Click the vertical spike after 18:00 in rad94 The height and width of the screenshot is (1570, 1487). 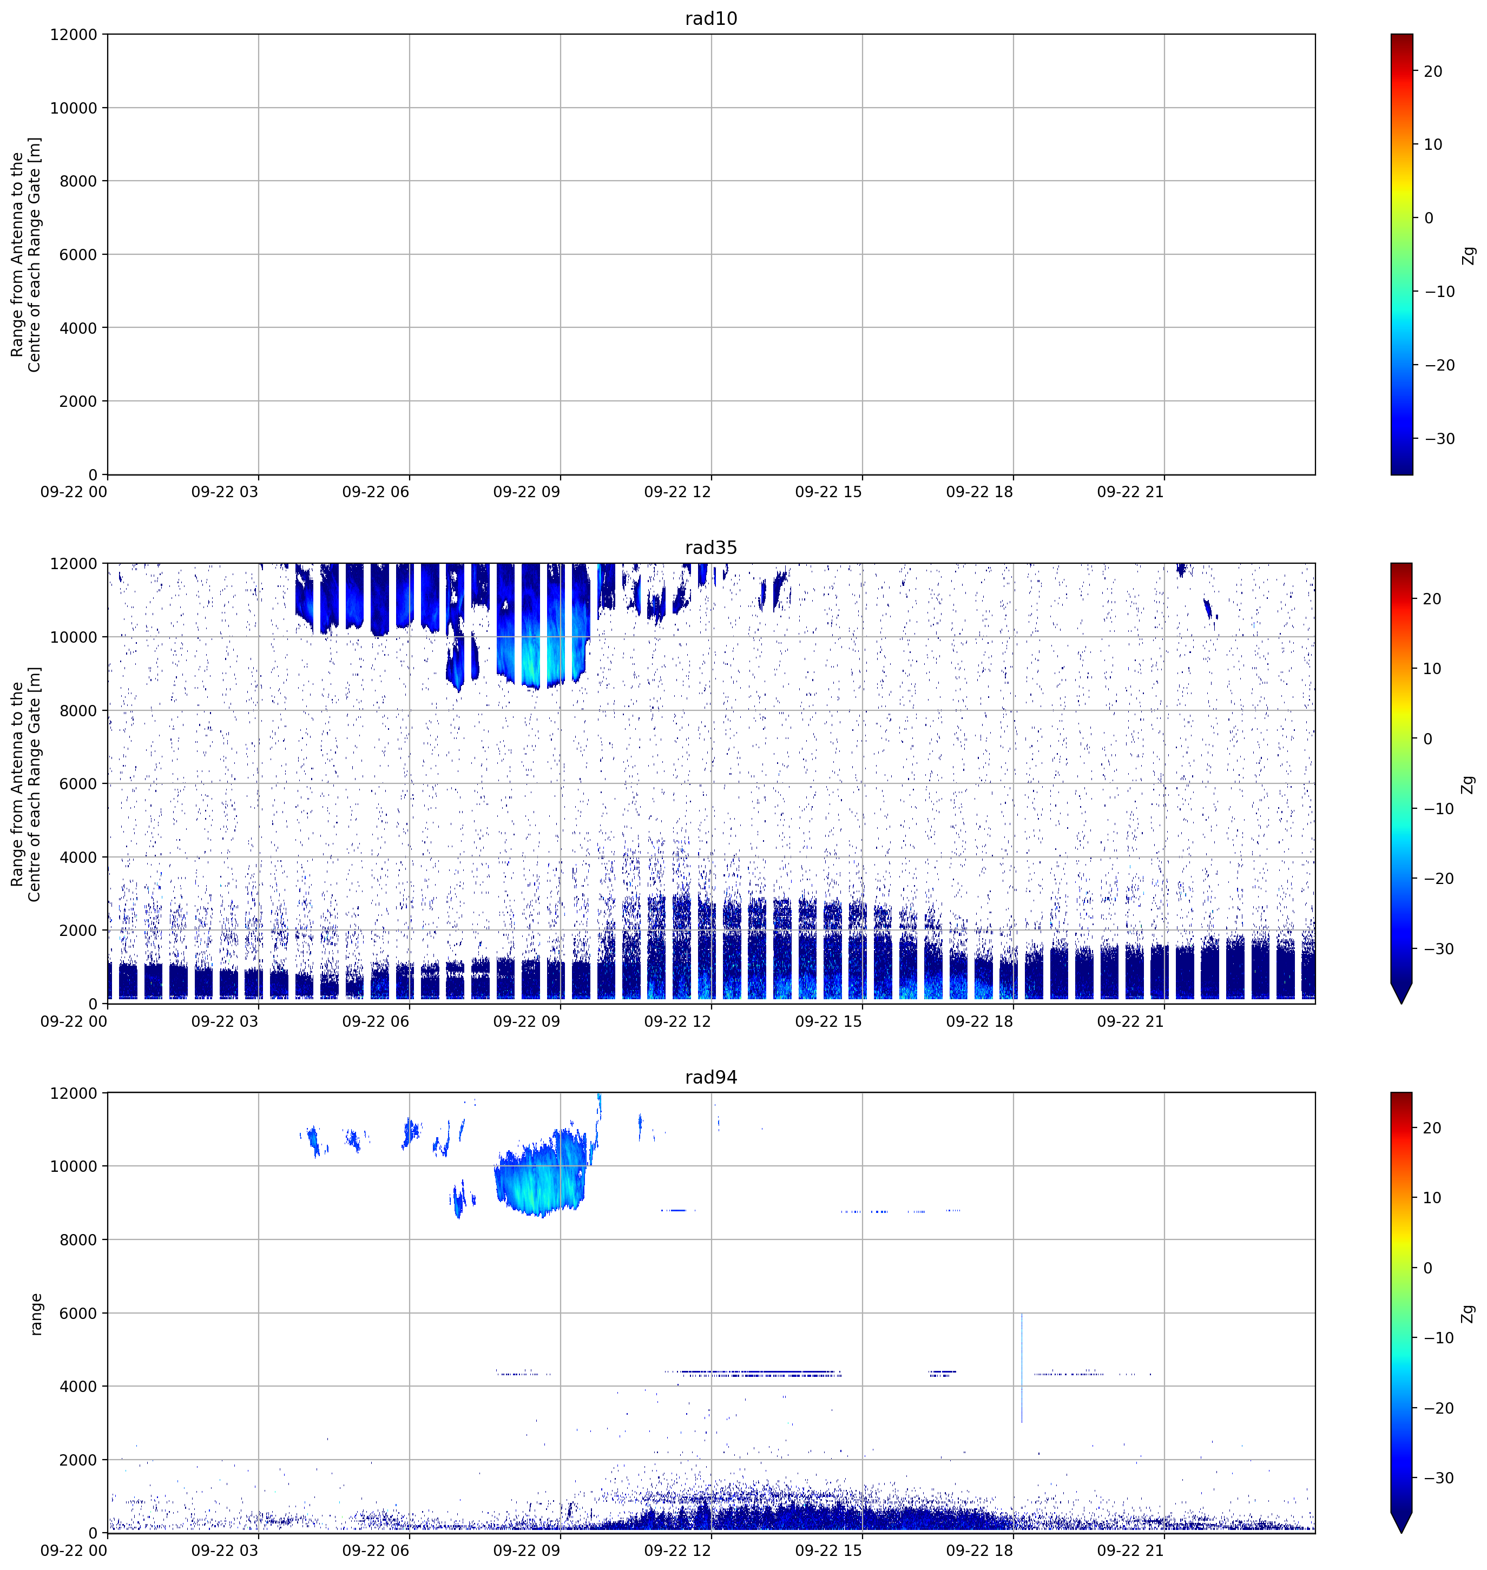pyautogui.click(x=1022, y=1368)
